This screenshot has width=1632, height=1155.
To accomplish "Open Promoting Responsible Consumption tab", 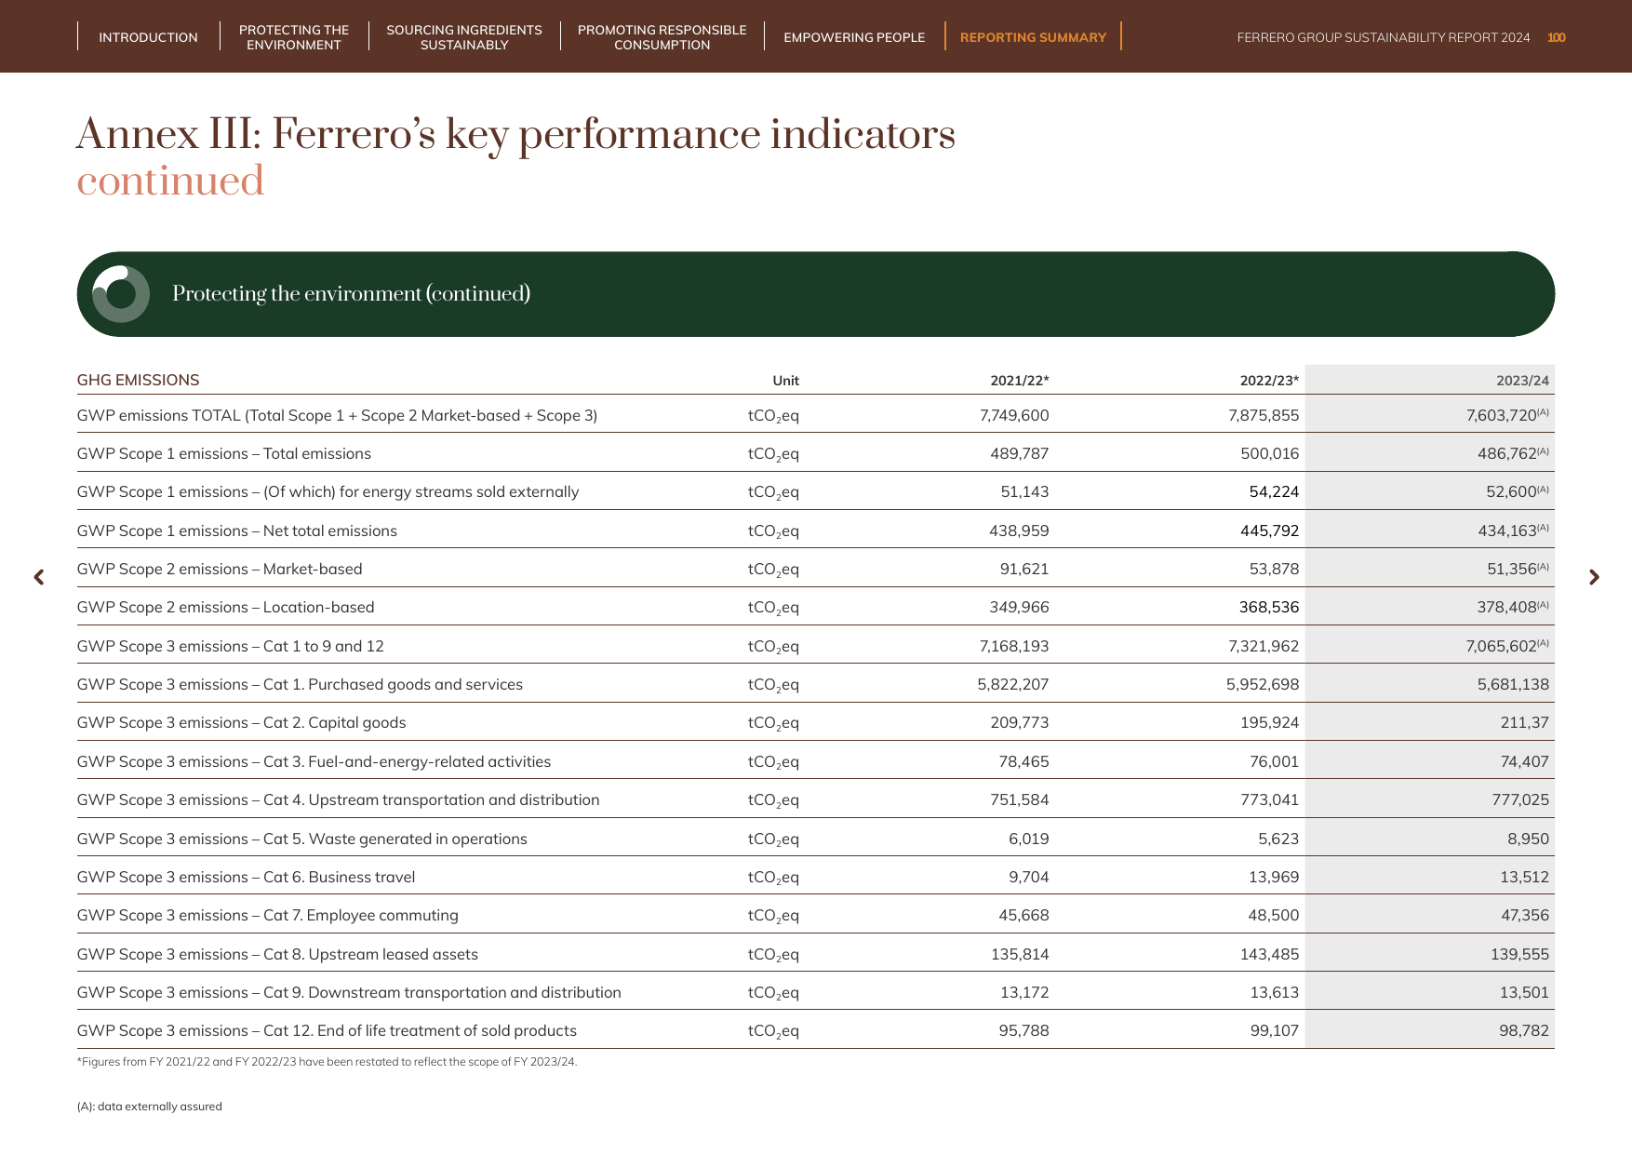I will click(x=662, y=37).
